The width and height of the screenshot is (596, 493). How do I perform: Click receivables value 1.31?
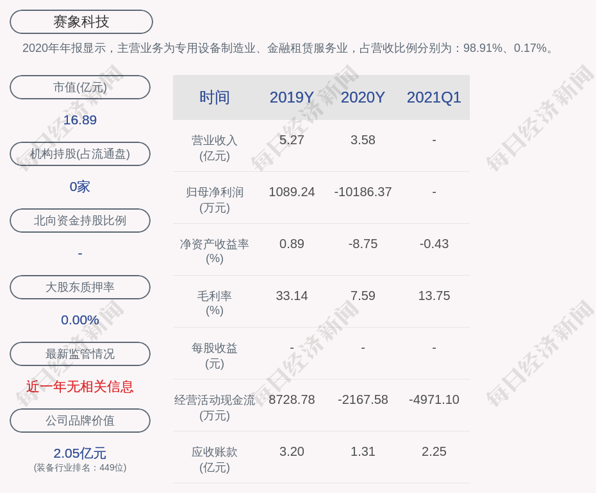pos(363,451)
